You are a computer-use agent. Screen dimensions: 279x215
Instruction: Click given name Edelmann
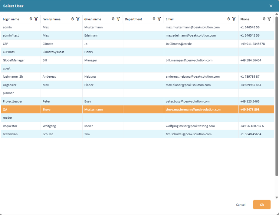coord(91,36)
